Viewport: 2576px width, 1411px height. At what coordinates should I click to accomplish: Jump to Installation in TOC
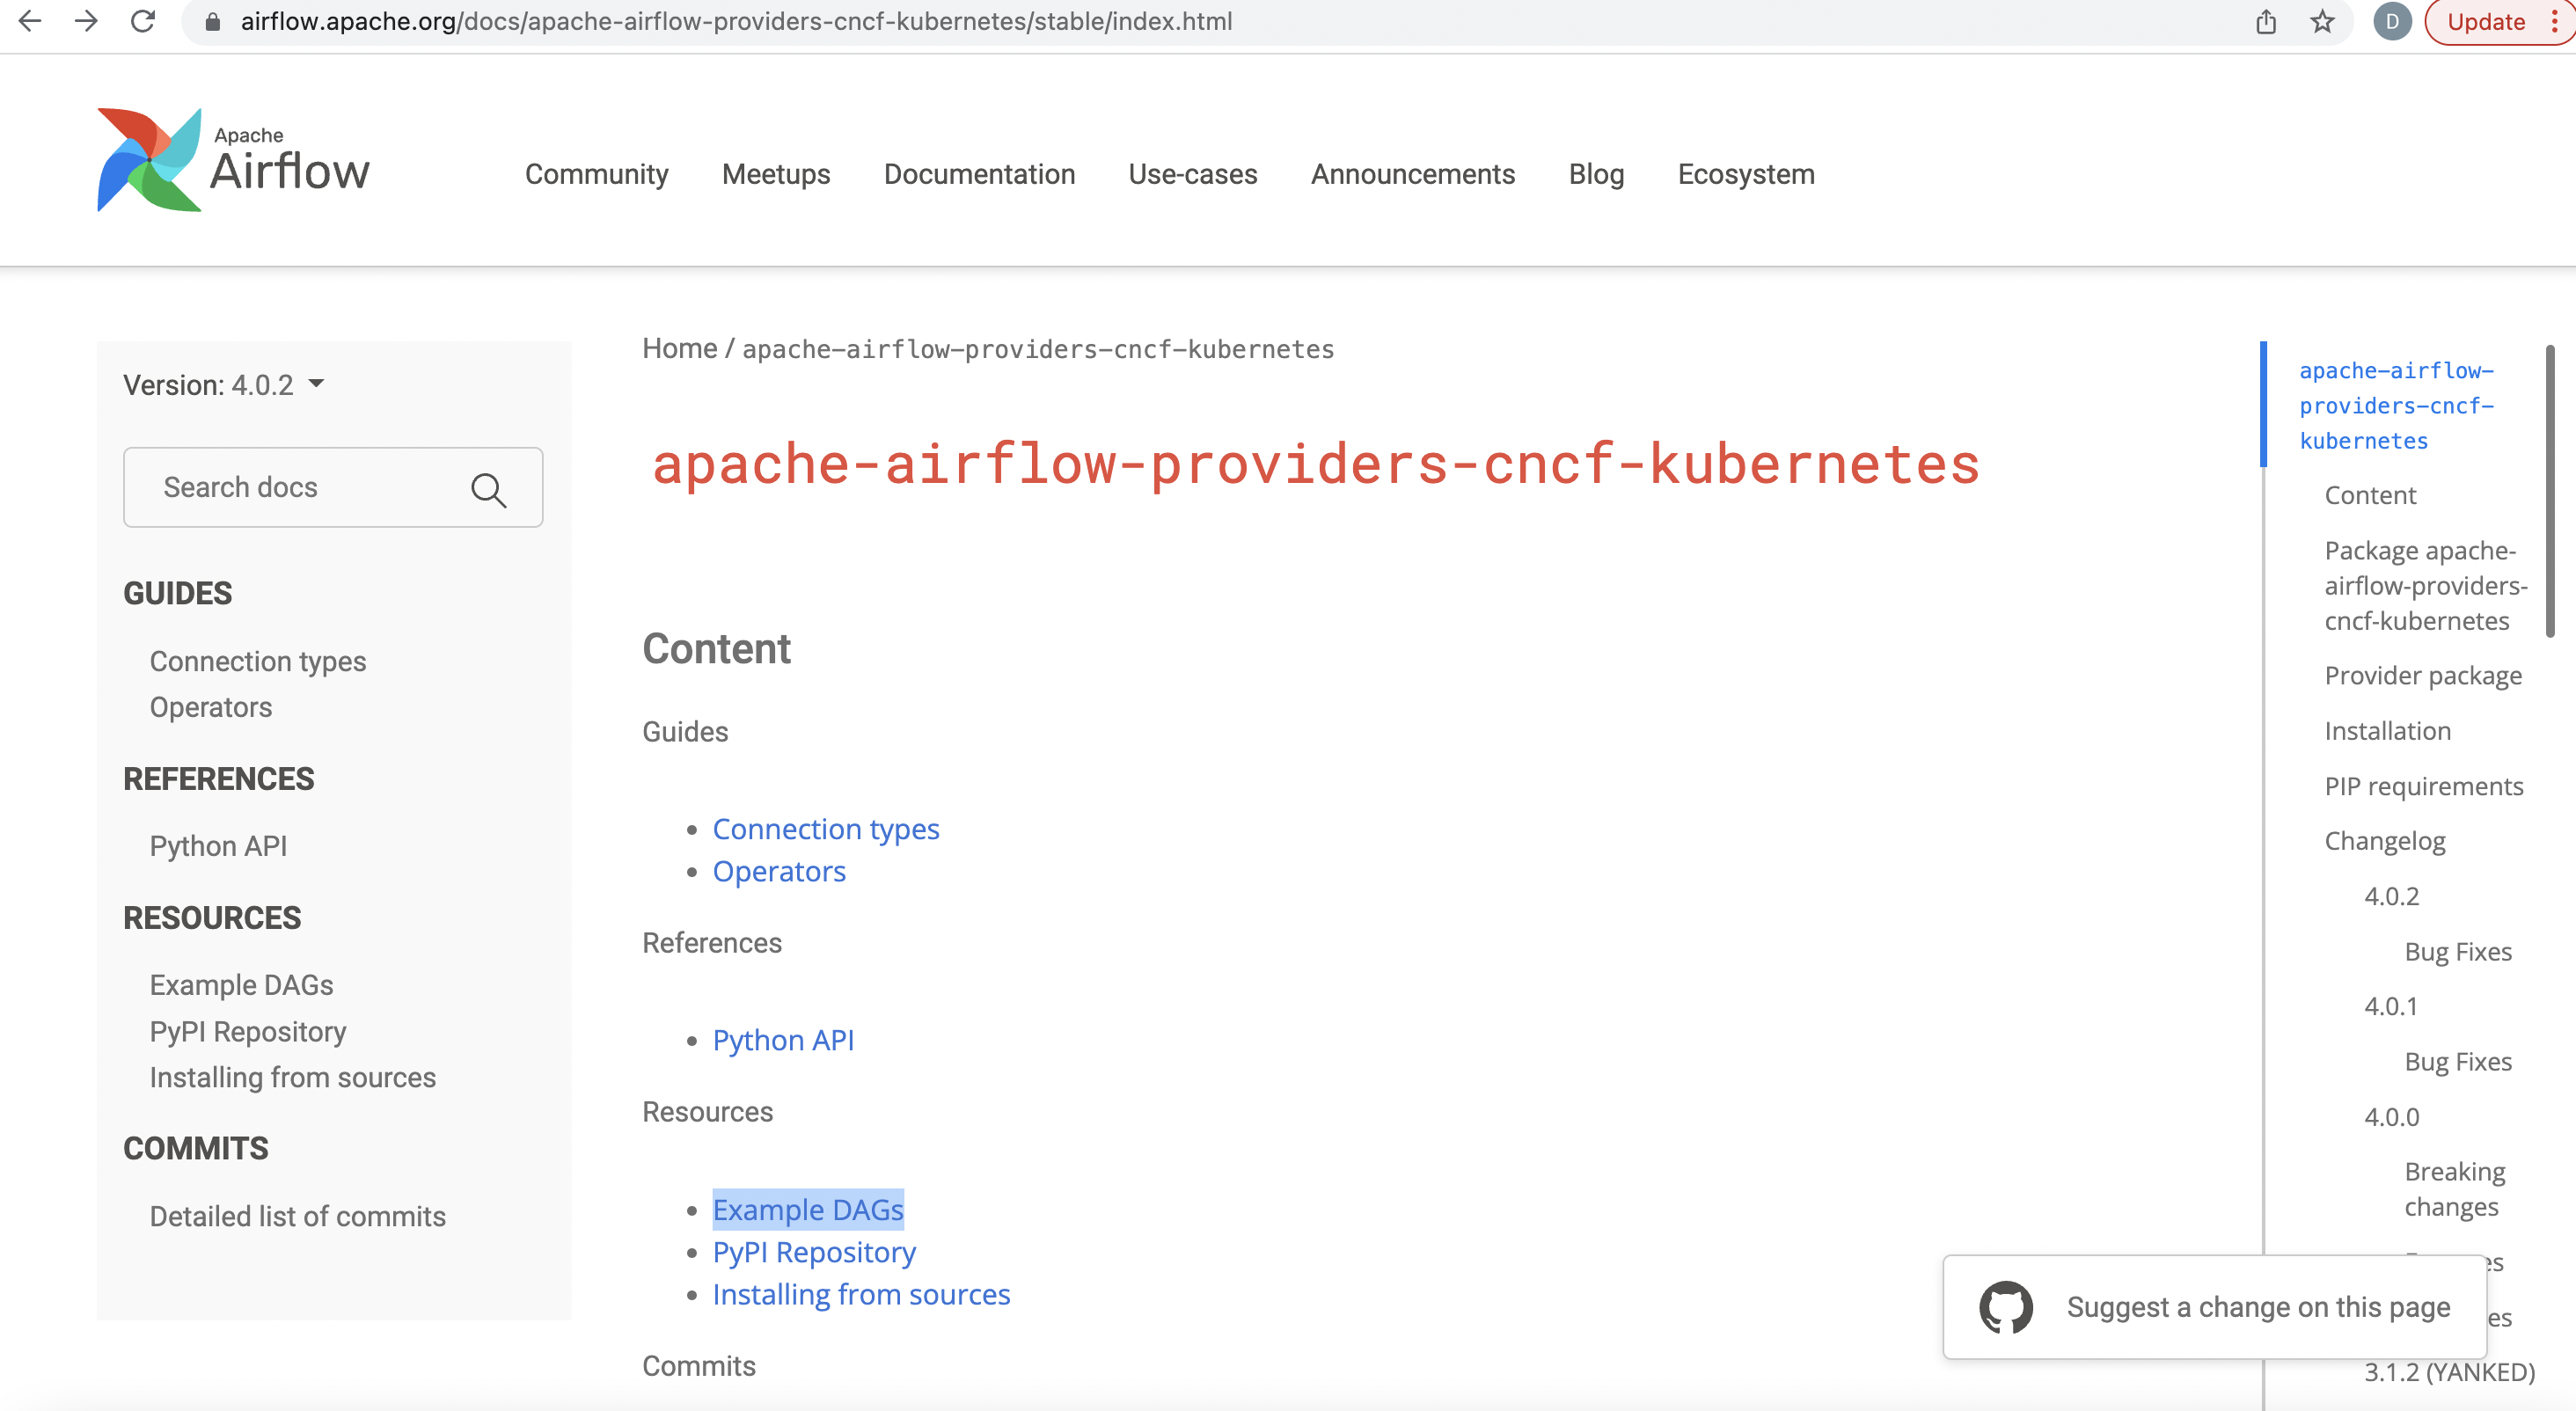[x=2388, y=731]
